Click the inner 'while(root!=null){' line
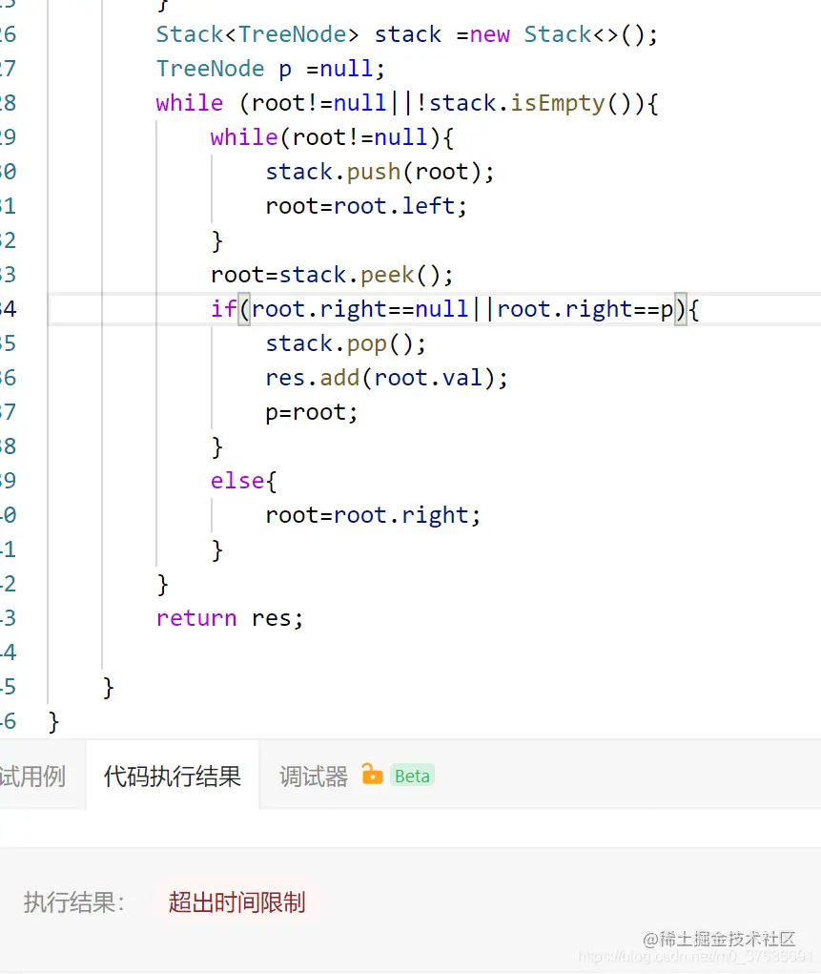Image resolution: width=821 pixels, height=974 pixels. (x=332, y=137)
